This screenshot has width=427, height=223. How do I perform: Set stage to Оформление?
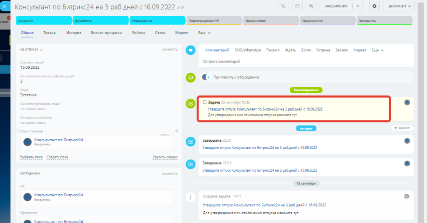pyautogui.click(x=271, y=21)
